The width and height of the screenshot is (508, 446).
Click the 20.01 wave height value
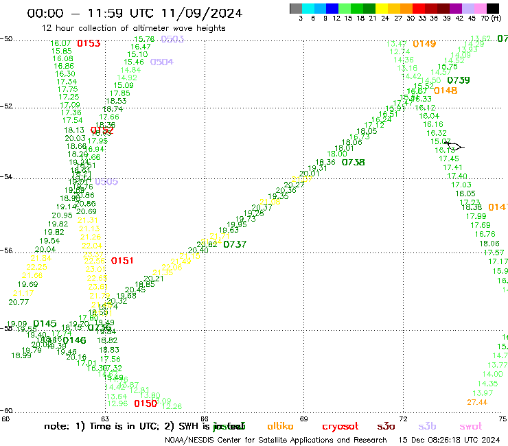coord(309,174)
